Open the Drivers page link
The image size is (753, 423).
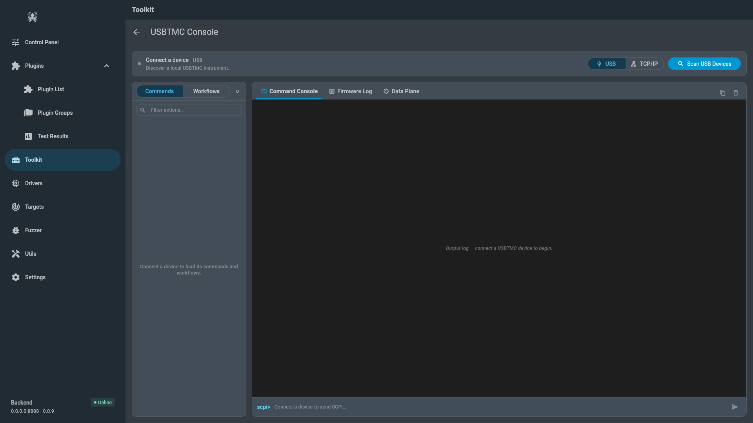point(63,183)
